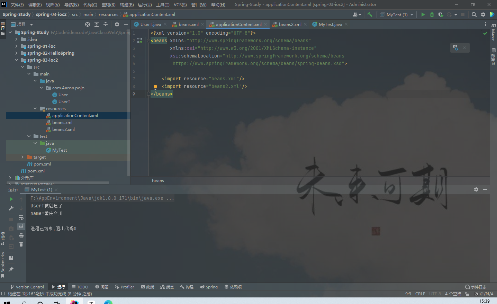Screen dimensions: 497x304
Task: Rerun MyTest from Run panel play icon
Action: (x=11, y=199)
